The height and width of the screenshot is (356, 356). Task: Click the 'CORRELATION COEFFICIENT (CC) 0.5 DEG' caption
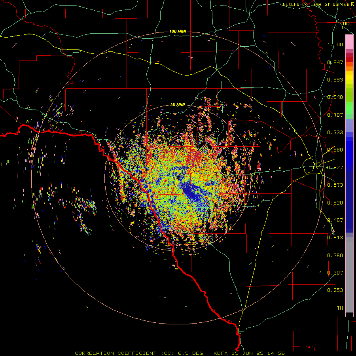tap(138, 353)
